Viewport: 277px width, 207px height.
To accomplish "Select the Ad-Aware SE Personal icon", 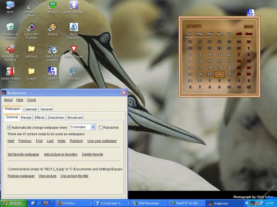I will click(x=10, y=50).
